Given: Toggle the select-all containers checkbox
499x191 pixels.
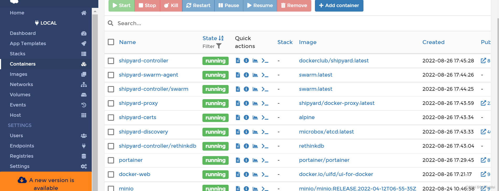Looking at the screenshot, I should (x=111, y=42).
